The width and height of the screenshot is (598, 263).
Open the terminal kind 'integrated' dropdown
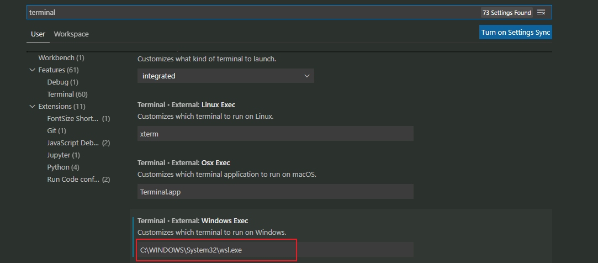point(225,76)
